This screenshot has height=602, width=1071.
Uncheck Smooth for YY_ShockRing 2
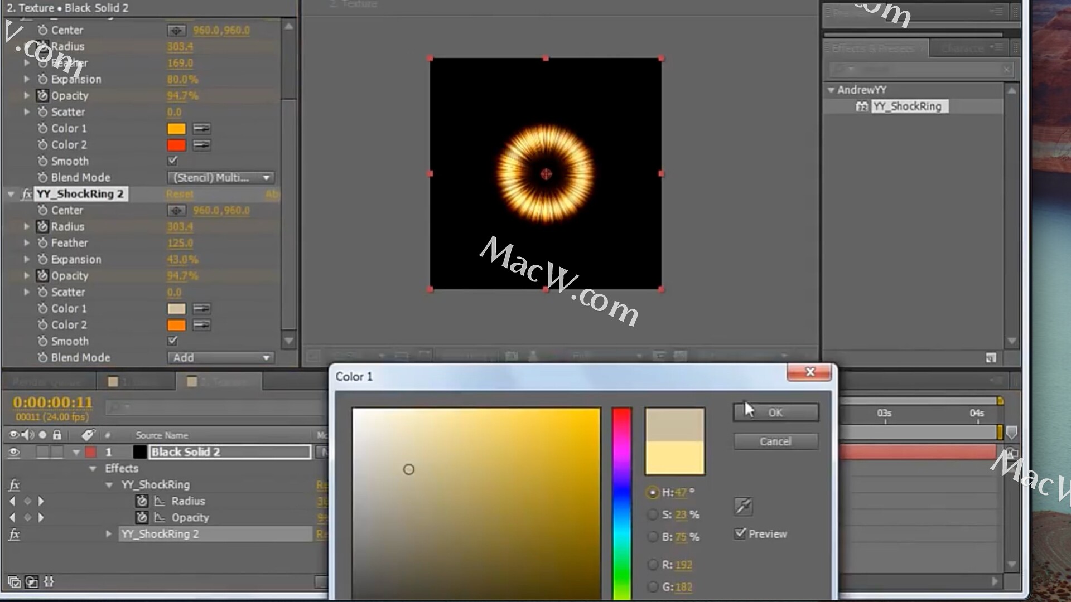(172, 341)
